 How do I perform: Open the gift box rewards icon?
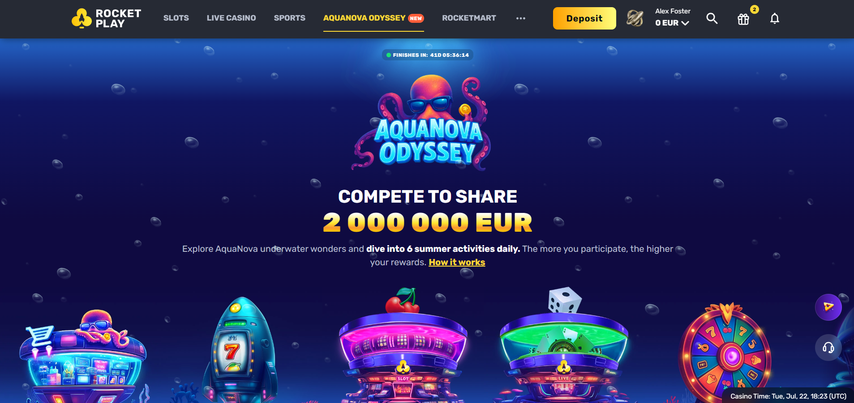point(743,19)
